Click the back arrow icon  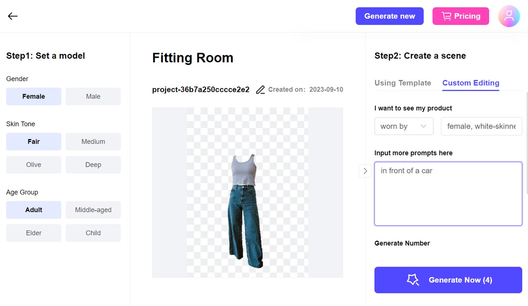13,16
